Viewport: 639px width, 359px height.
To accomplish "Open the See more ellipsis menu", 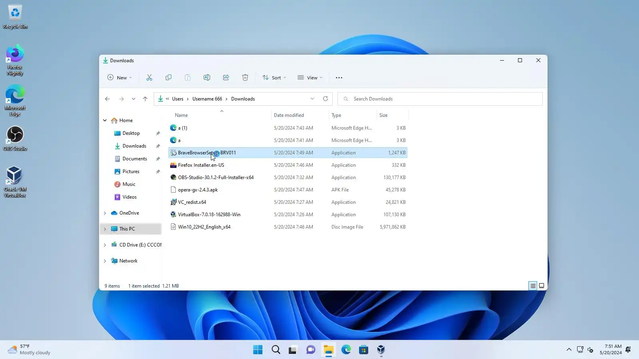I will (x=339, y=78).
